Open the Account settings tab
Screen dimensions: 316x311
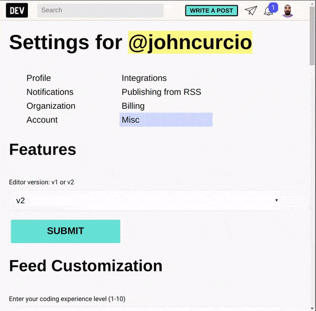pyautogui.click(x=42, y=120)
